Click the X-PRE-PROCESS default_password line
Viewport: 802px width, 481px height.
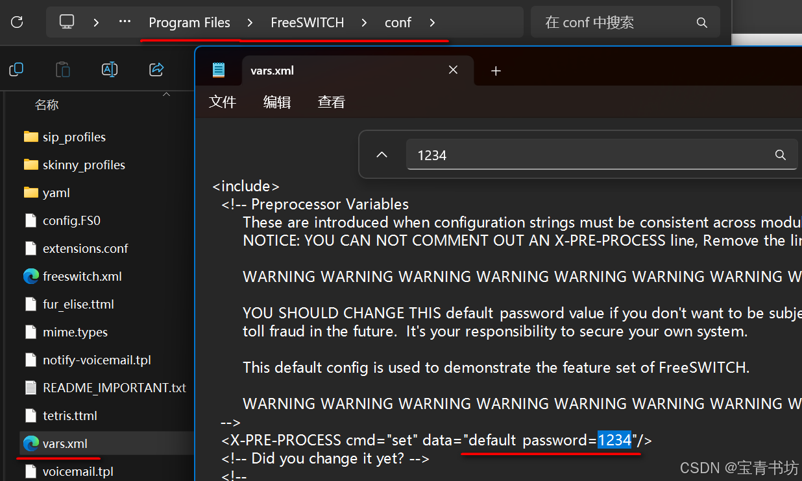click(437, 440)
